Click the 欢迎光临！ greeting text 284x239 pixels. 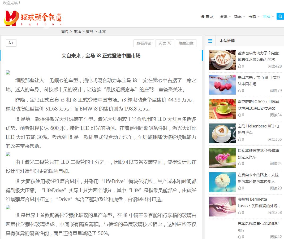coord(12,3)
